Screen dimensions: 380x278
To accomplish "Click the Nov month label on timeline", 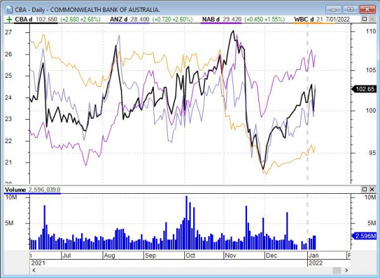I will pos(231,255).
